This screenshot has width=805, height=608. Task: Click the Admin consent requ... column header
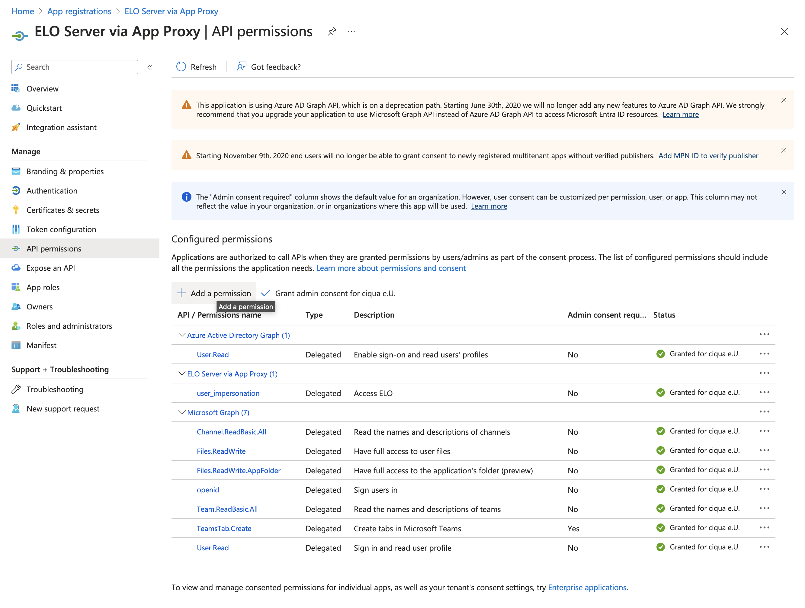coord(607,315)
